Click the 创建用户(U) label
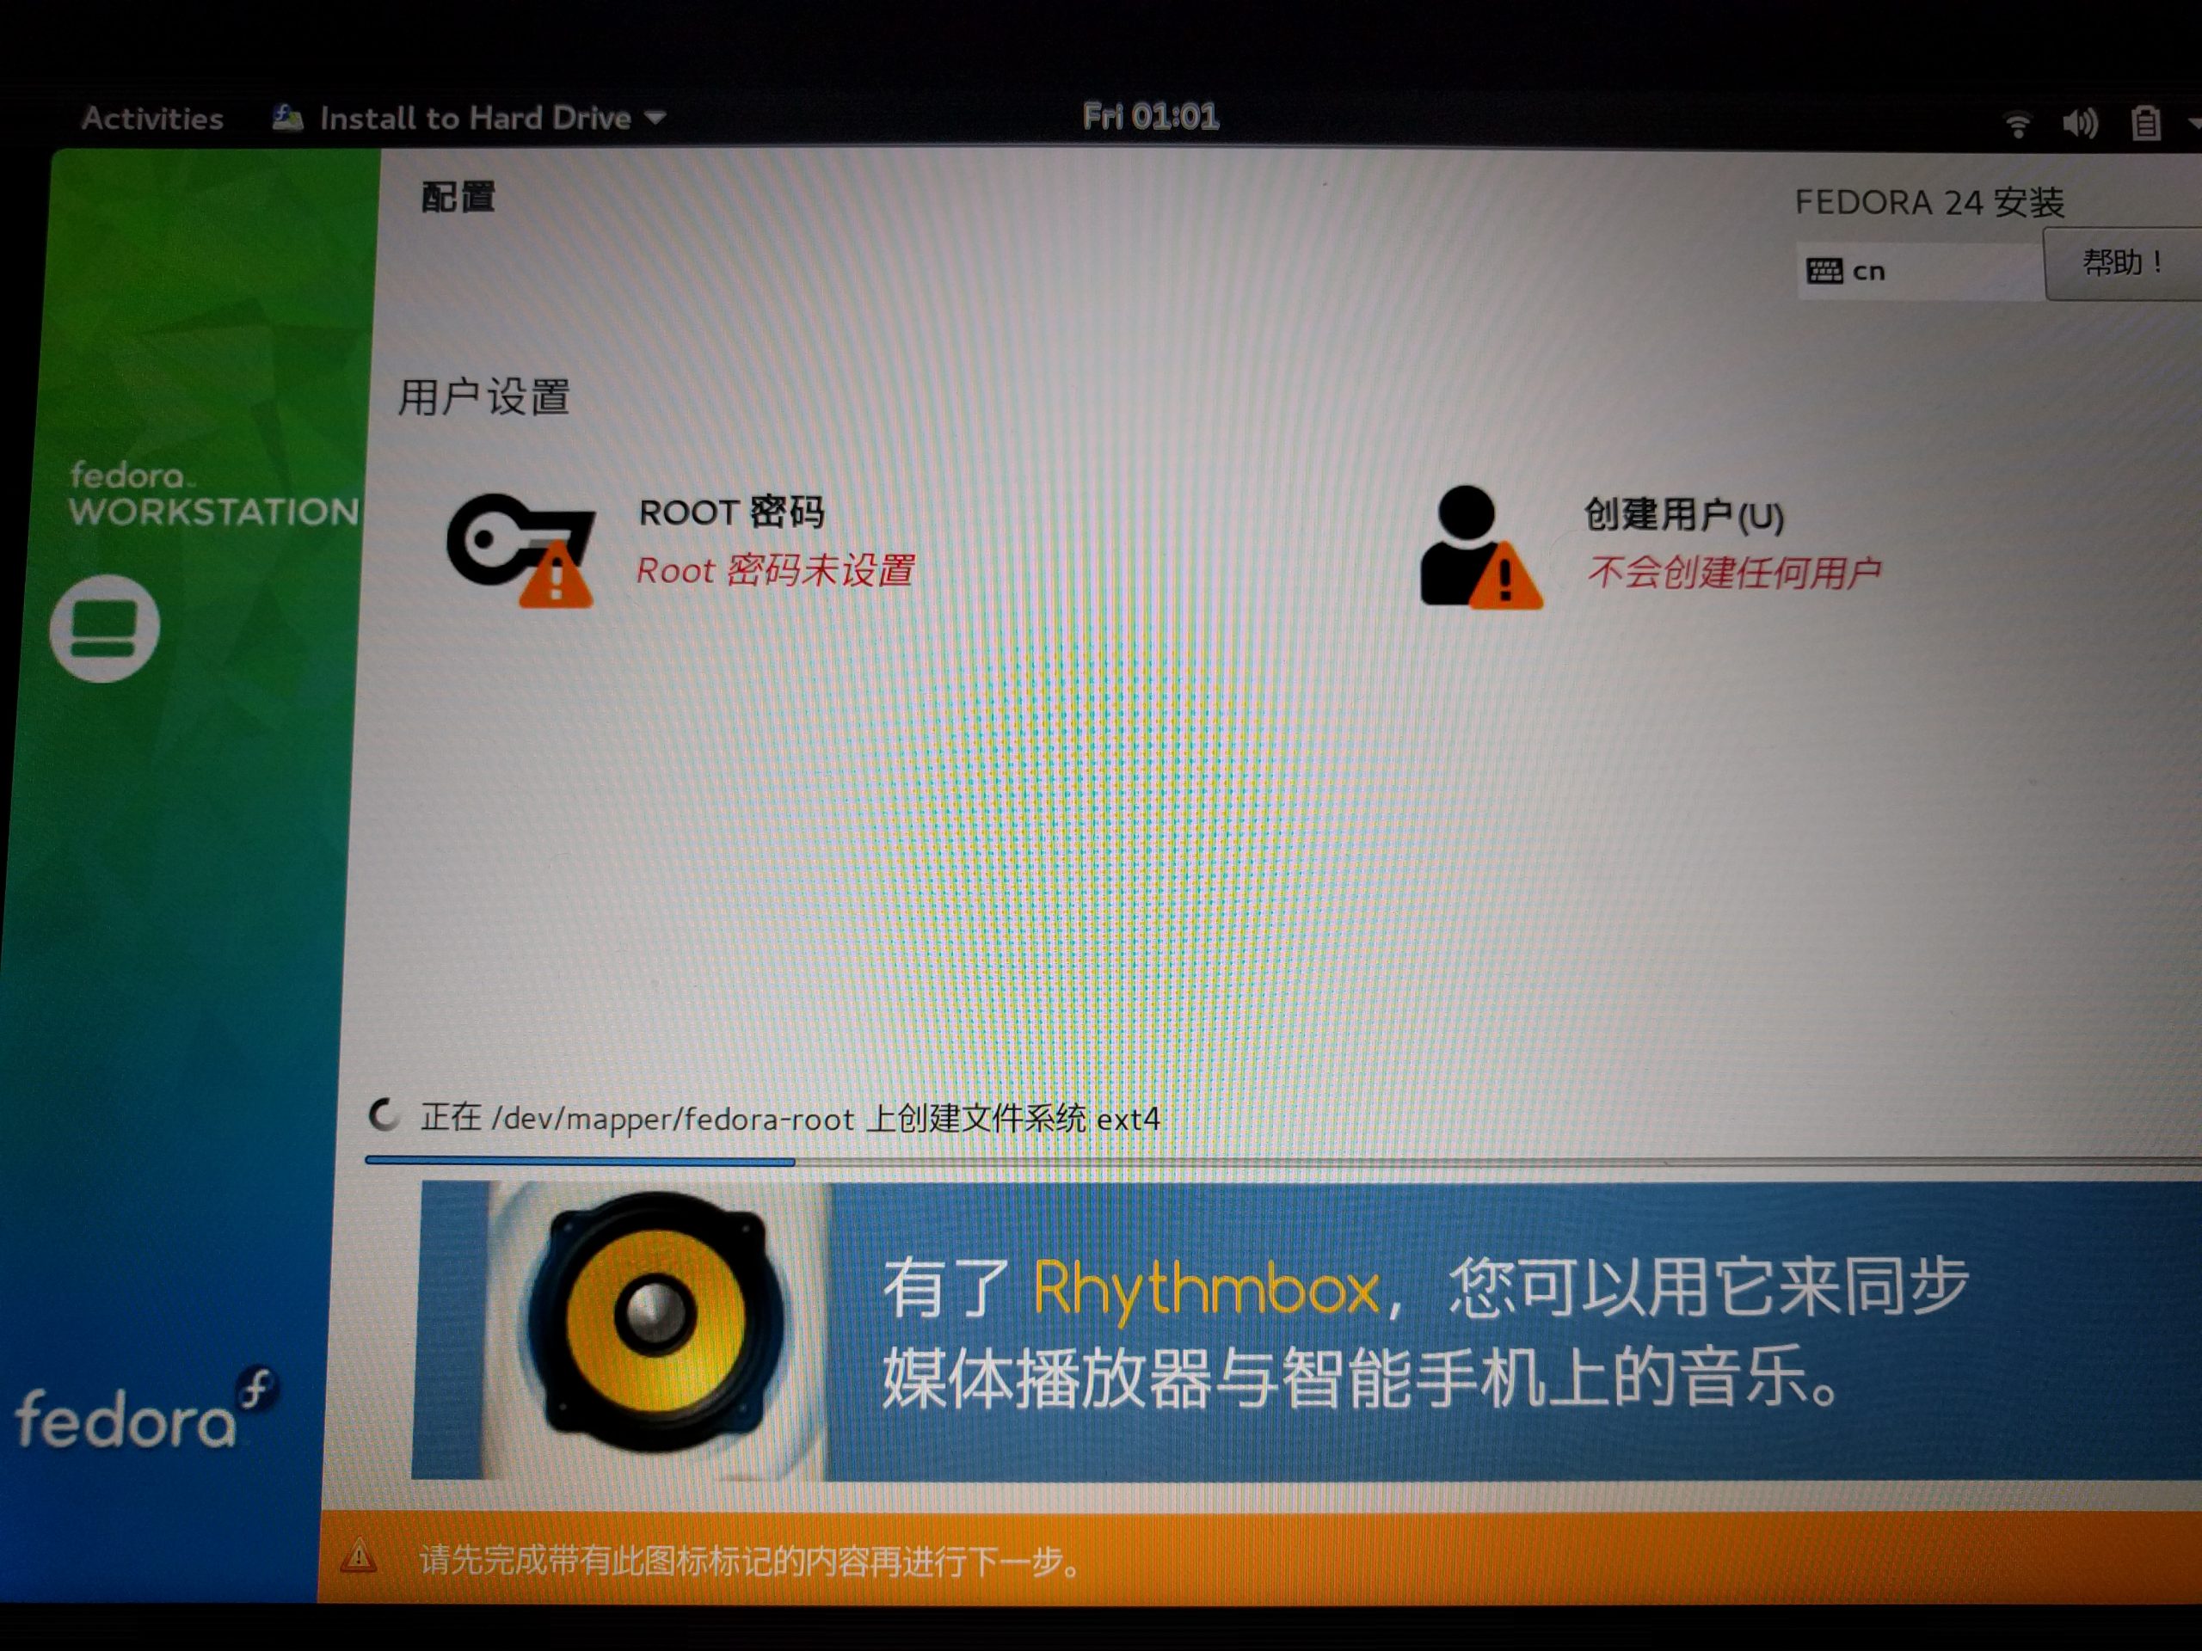Image resolution: width=2202 pixels, height=1651 pixels. [1683, 514]
